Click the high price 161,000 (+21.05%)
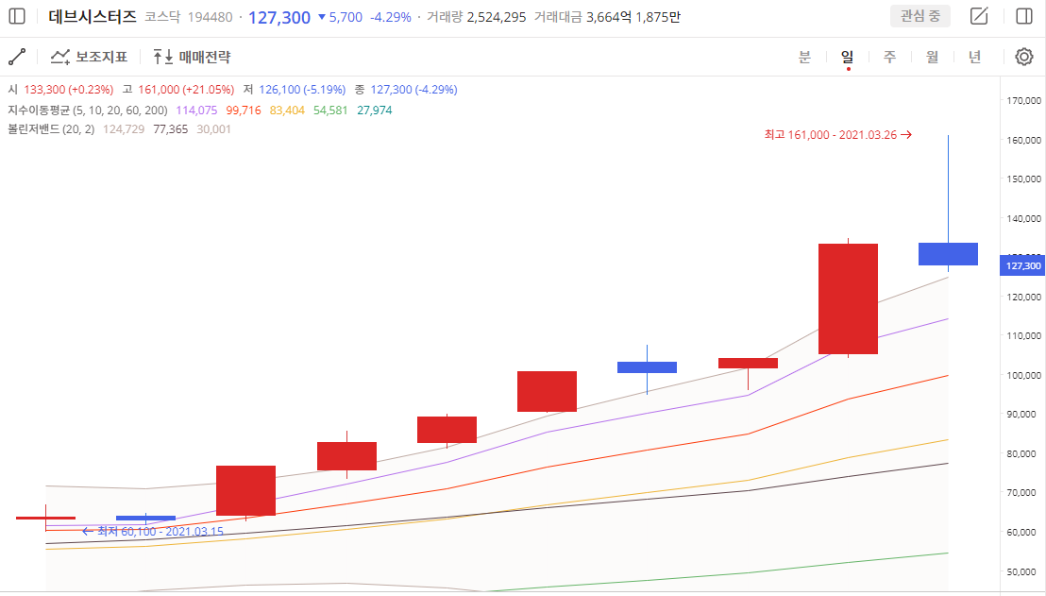 coord(186,90)
